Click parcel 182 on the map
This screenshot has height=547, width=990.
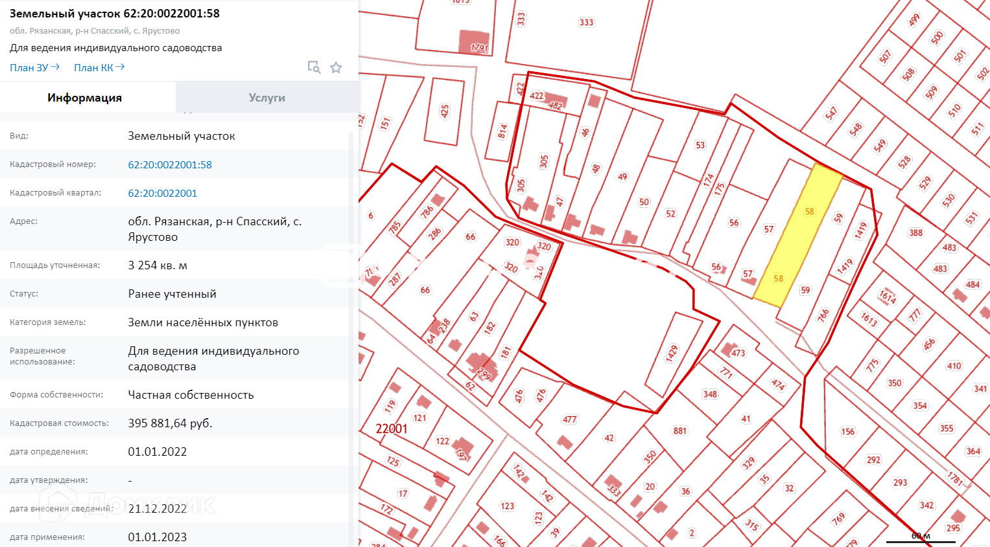point(489,328)
